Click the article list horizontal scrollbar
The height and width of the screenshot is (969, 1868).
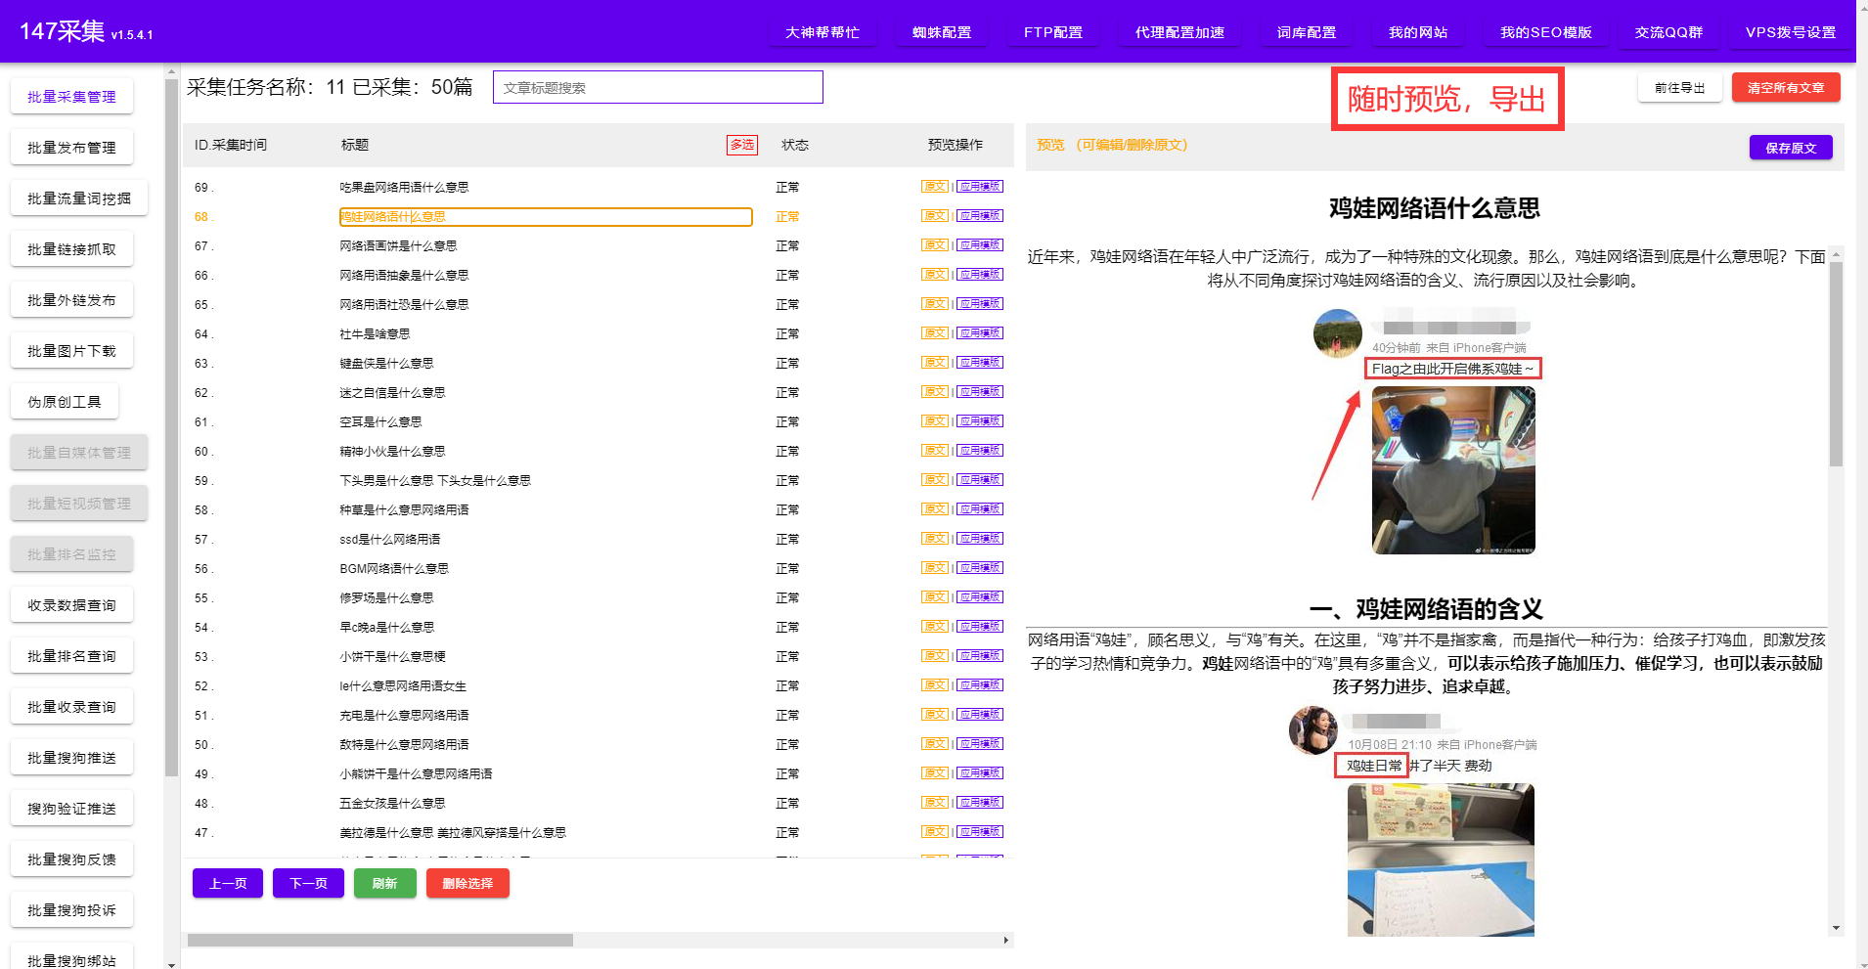[380, 940]
